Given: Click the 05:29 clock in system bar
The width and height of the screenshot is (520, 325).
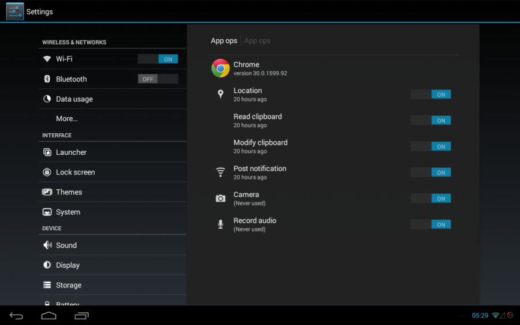Looking at the screenshot, I should point(480,315).
